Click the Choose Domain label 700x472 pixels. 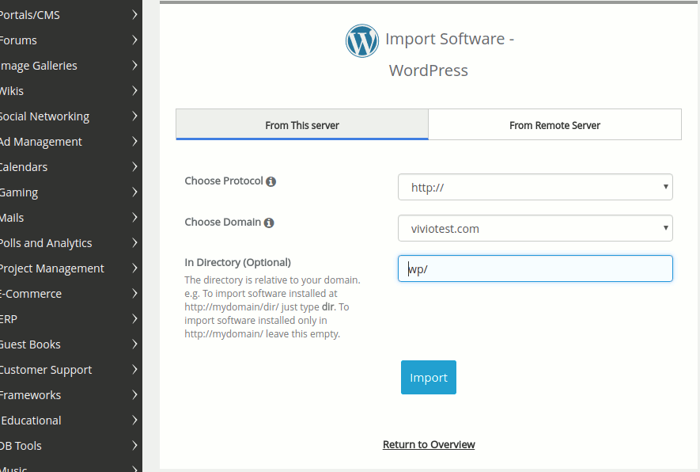tap(223, 223)
